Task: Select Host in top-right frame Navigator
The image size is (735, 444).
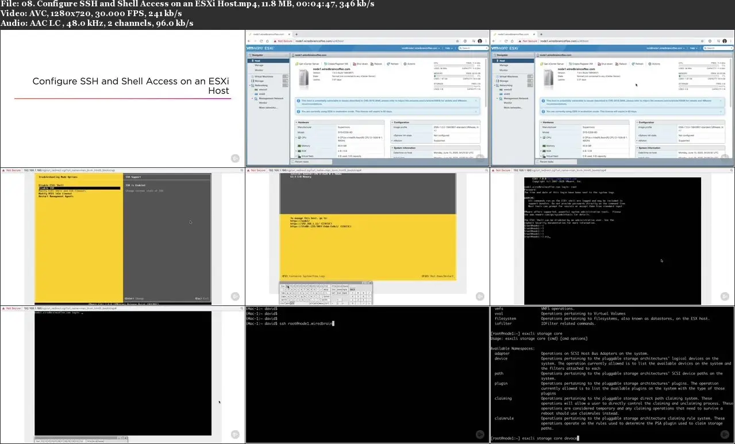Action: [513, 60]
